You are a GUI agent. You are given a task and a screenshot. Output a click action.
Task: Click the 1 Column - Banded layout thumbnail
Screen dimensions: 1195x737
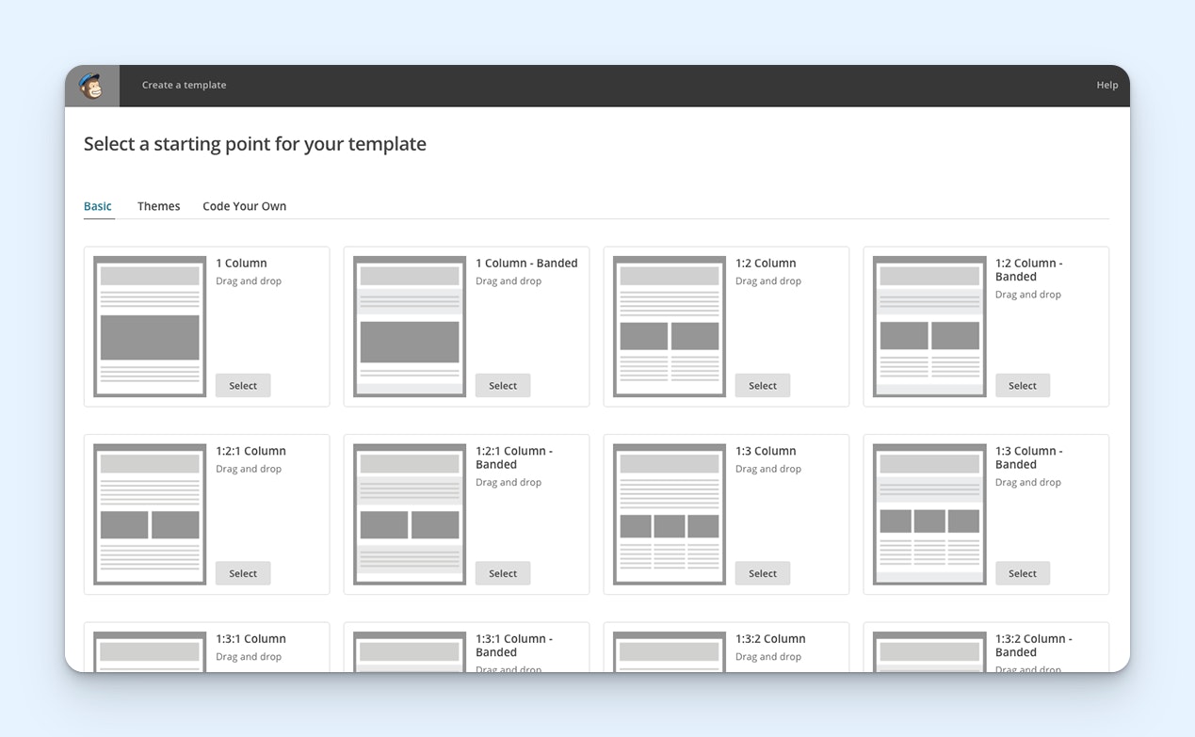410,327
